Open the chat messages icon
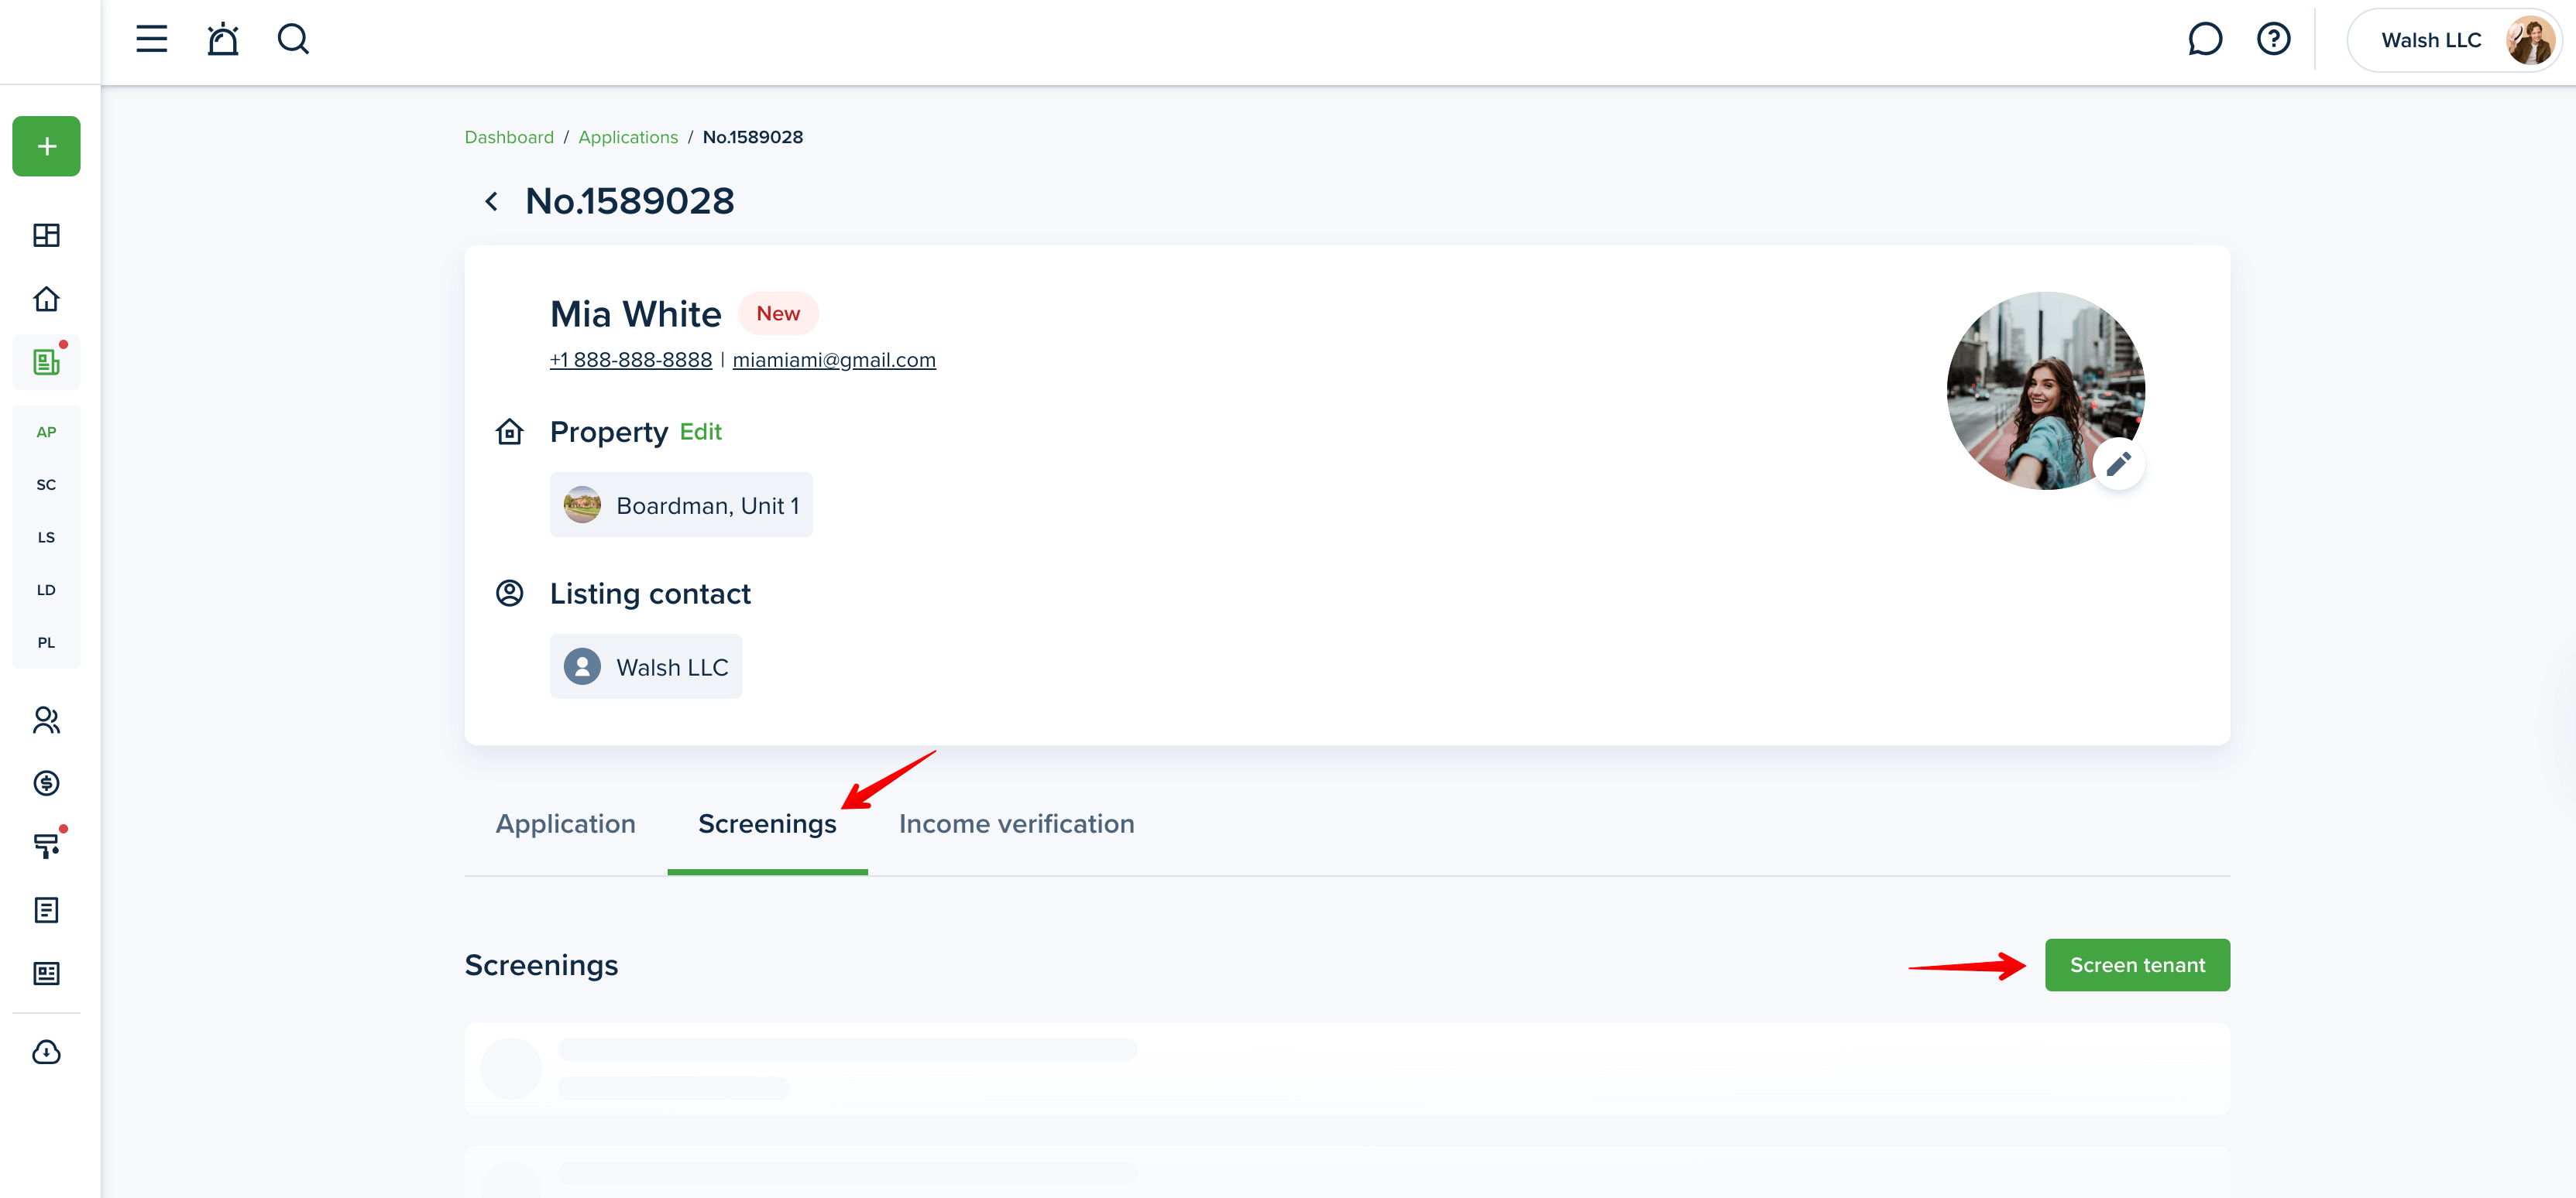The width and height of the screenshot is (2576, 1198). pyautogui.click(x=2204, y=39)
